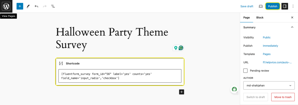The height and width of the screenshot is (105, 298).
Task: Click the Save draft link
Action: click(247, 6)
